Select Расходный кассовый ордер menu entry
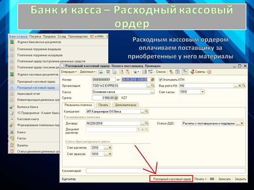Screen dimensions: 254x190 click(x=36, y=88)
